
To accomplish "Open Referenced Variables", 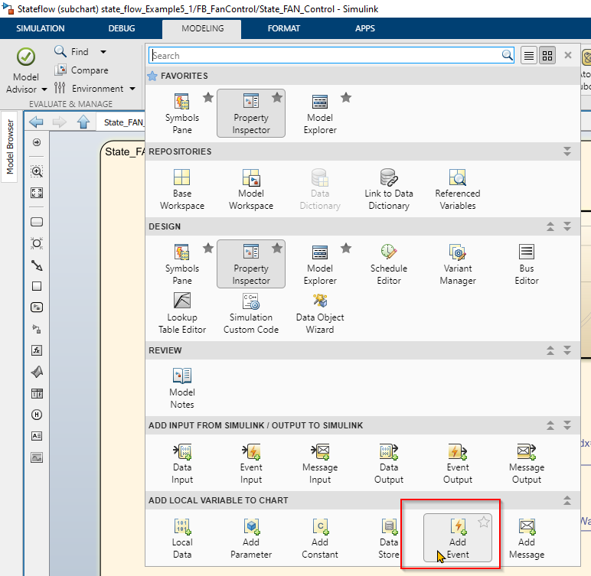I will click(x=458, y=189).
